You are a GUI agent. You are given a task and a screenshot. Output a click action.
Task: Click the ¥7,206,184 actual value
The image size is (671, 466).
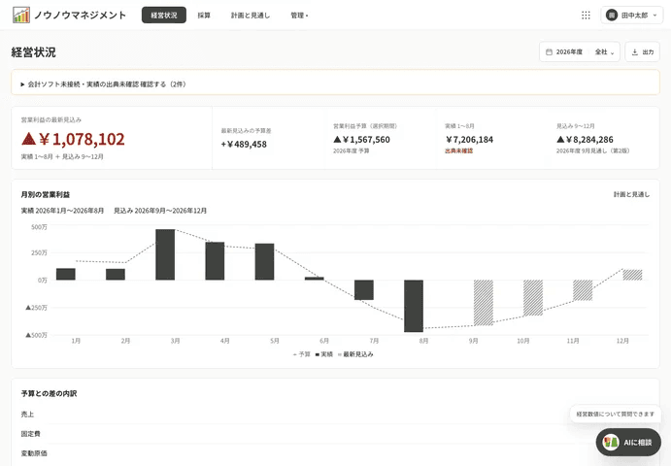[469, 140]
